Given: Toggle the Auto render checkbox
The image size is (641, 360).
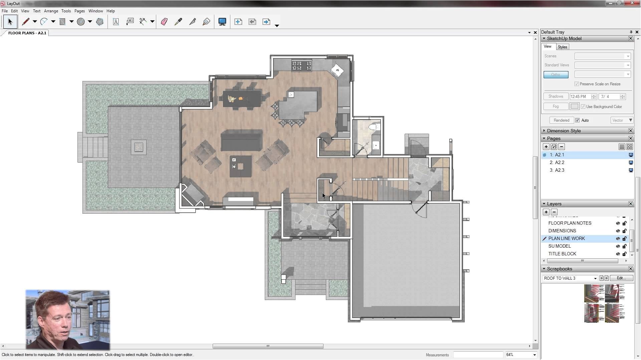Looking at the screenshot, I should (x=577, y=120).
